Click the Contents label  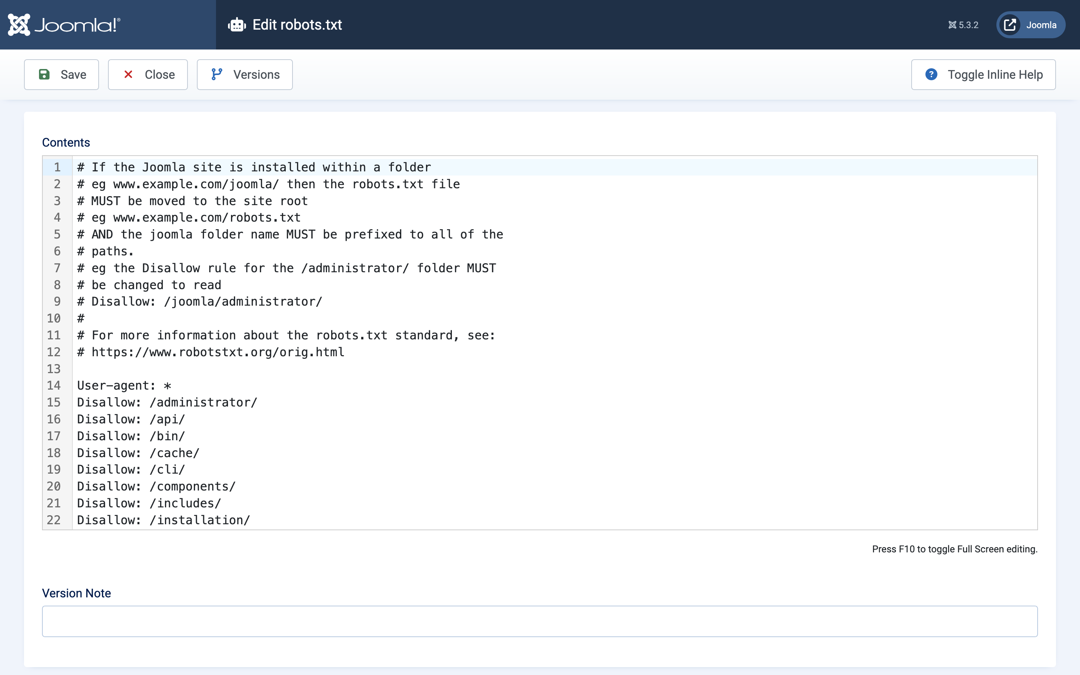pos(66,142)
